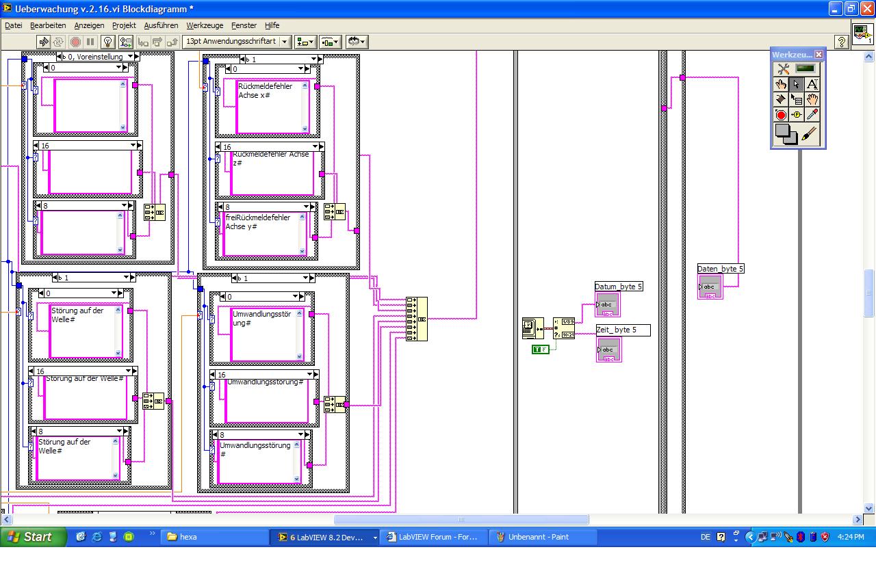Image resolution: width=876 pixels, height=582 pixels.
Task: Select the Wiring spool tool
Action: tap(781, 99)
